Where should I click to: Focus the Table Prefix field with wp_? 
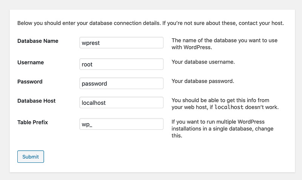[121, 124]
